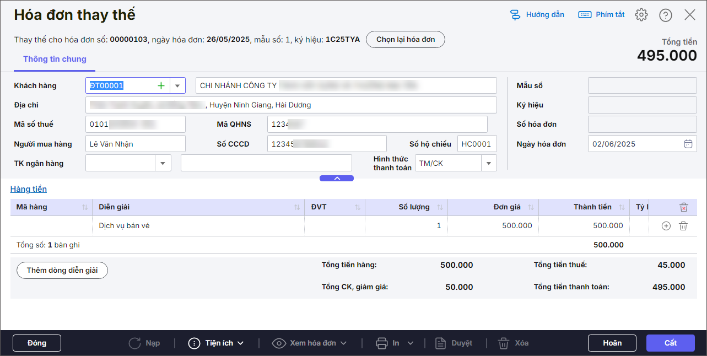Viewport: 707px width, 356px height.
Task: Open Hướng dẫn guide link
Action: 537,15
